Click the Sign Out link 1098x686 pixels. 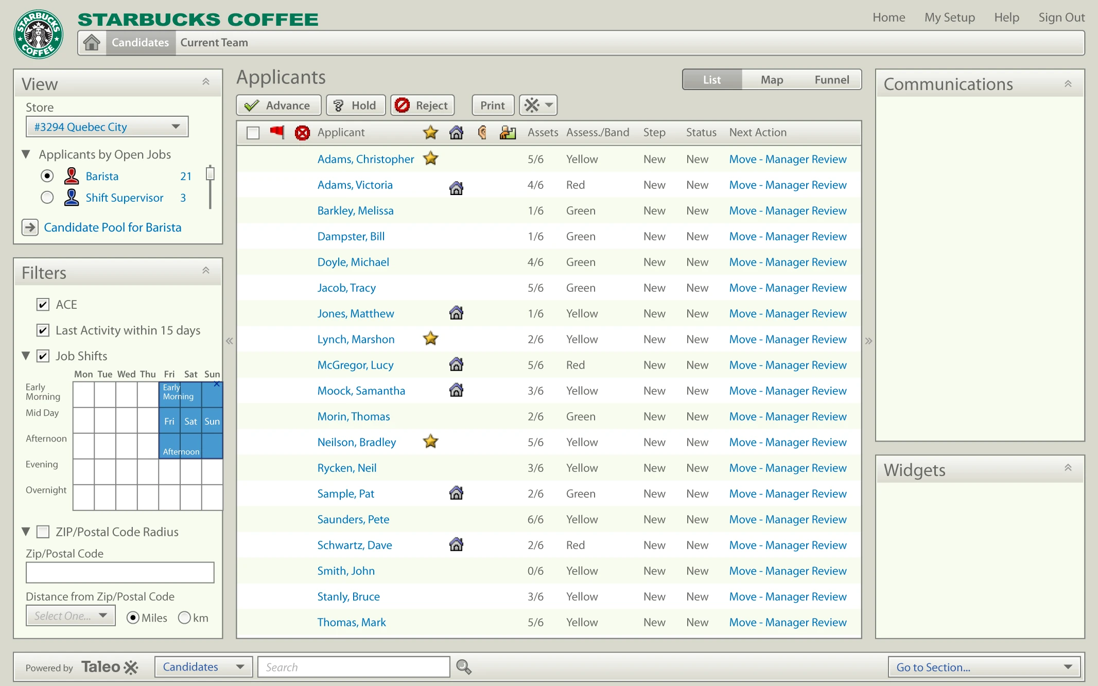[1061, 17]
